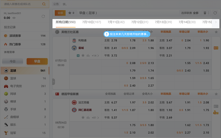Select 网球 in sports menu

25,94
